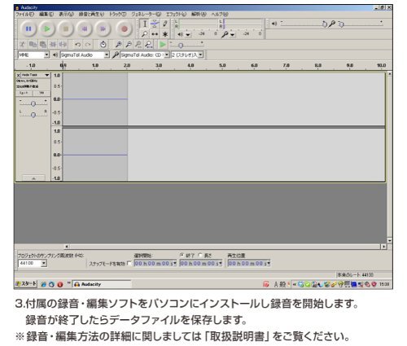Open the ジェネレーター(G) menu

point(146,14)
